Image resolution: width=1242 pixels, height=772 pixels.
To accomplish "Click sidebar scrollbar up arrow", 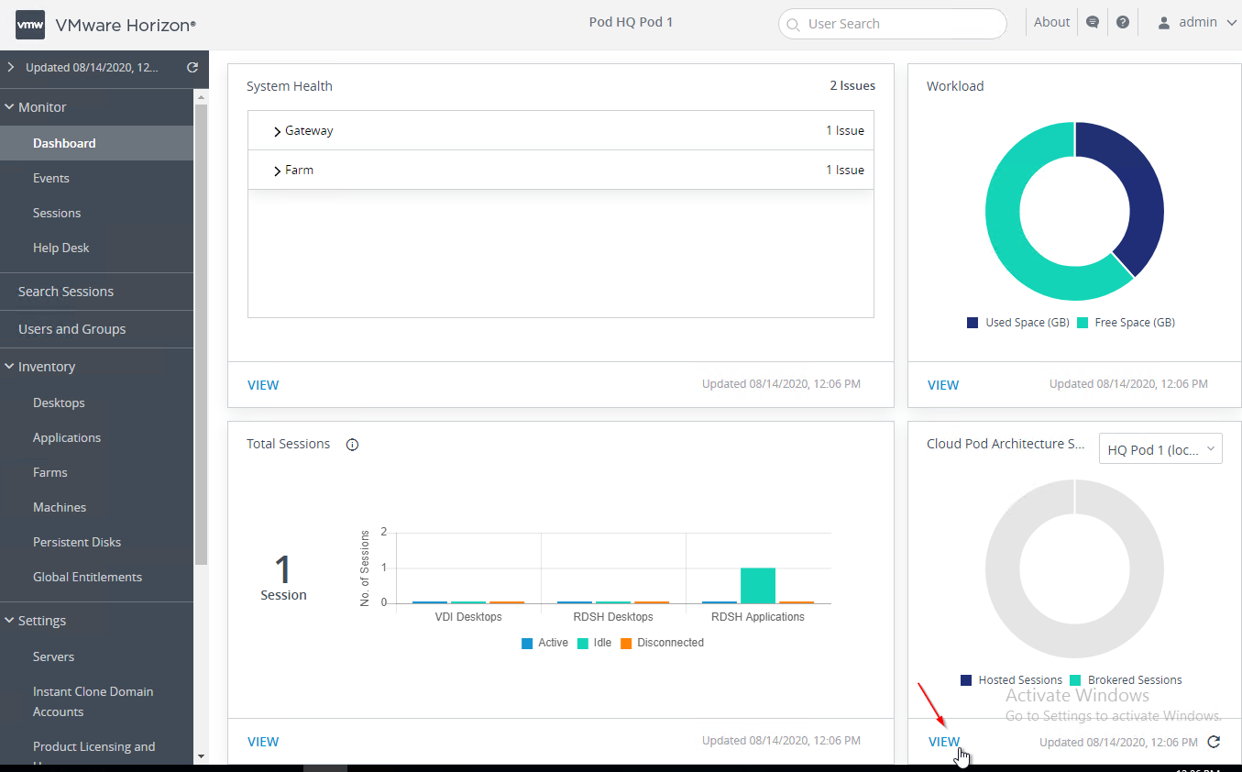I will pyautogui.click(x=201, y=95).
